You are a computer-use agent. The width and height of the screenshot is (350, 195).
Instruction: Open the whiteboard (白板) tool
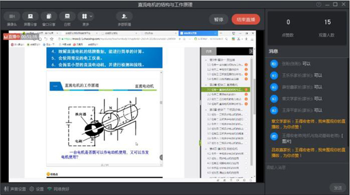click(x=67, y=18)
